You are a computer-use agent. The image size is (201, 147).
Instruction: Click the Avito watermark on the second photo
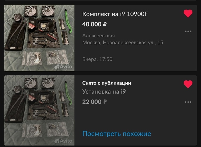(x=63, y=141)
